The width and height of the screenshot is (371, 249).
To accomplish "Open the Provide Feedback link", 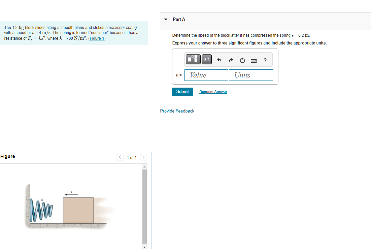I will click(x=177, y=111).
